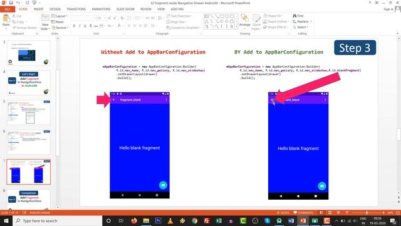Open Text Direction dropdown

pos(179,16)
